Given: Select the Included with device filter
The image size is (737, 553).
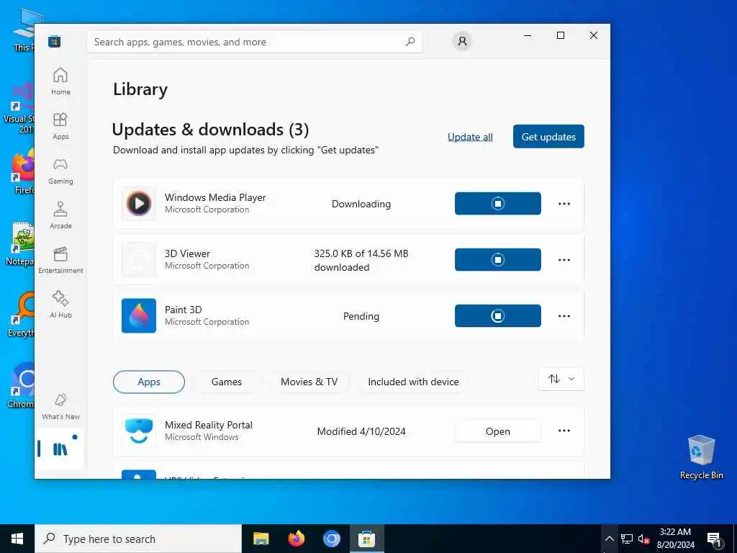Looking at the screenshot, I should [x=414, y=382].
